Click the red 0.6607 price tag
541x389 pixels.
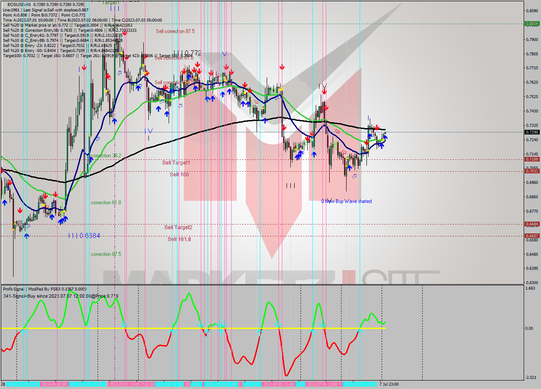(531, 236)
